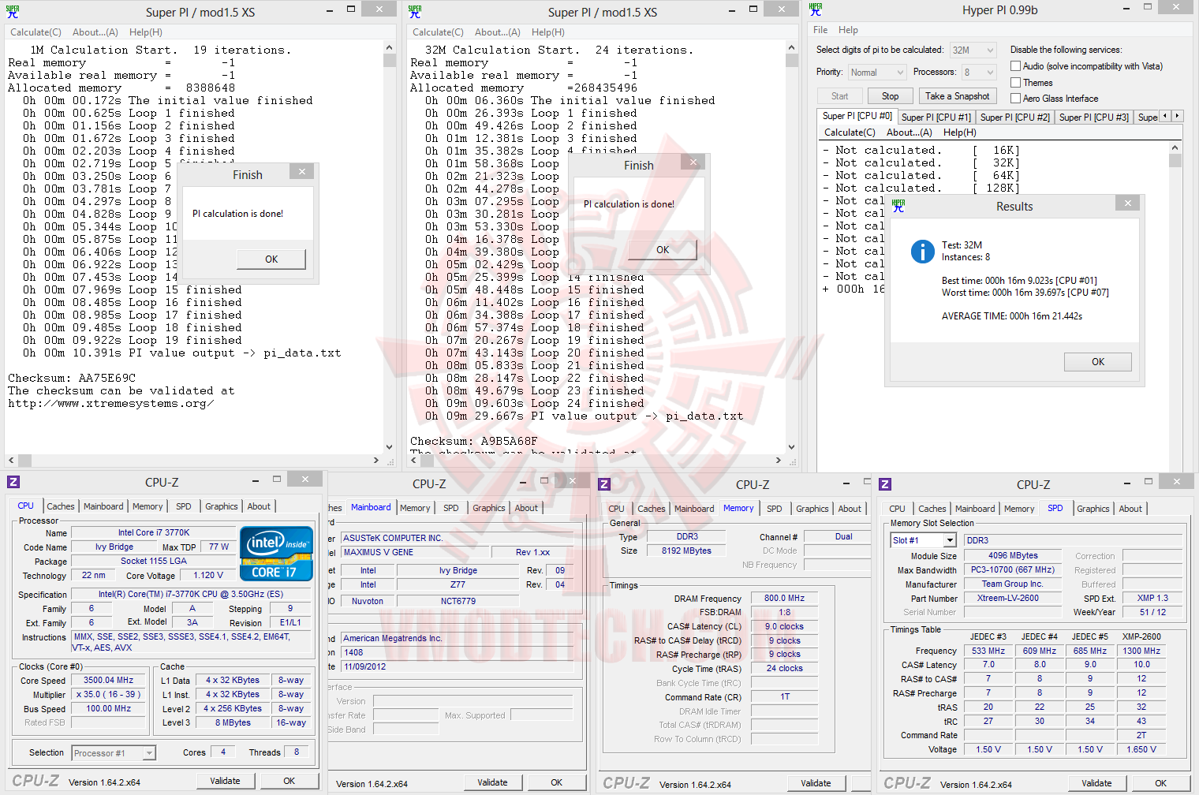This screenshot has width=1199, height=795.
Task: Click the DRAM Frequency value 800.0 MHz
Action: point(785,598)
